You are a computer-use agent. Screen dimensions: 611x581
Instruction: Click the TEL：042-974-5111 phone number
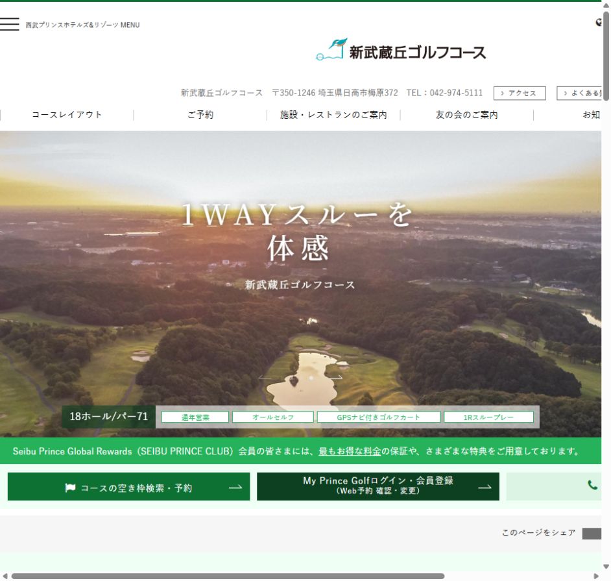coord(444,93)
